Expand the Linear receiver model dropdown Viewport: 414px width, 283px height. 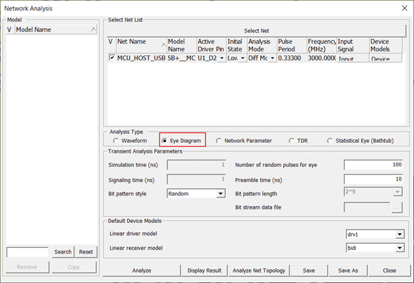point(399,248)
